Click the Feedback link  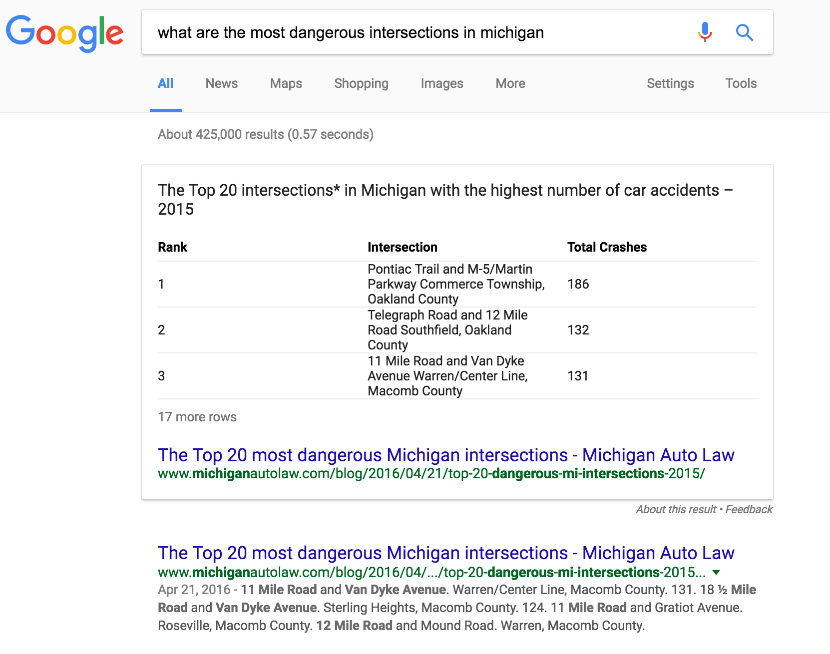(749, 509)
